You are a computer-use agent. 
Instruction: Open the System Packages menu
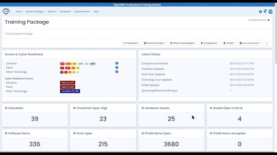35,12
